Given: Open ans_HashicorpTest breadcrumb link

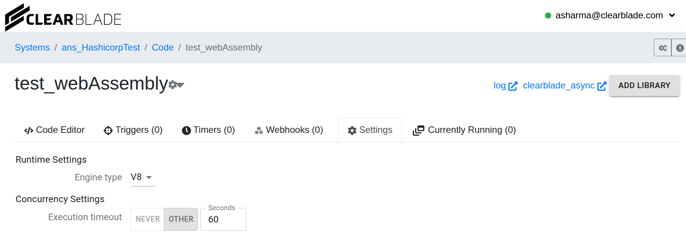Looking at the screenshot, I should pyautogui.click(x=101, y=47).
